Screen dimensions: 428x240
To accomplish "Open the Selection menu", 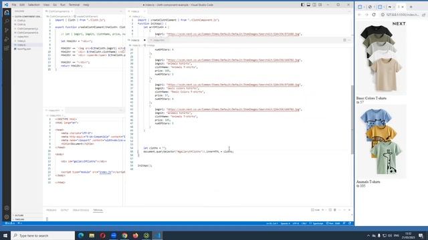I will pyautogui.click(x=34, y=5).
